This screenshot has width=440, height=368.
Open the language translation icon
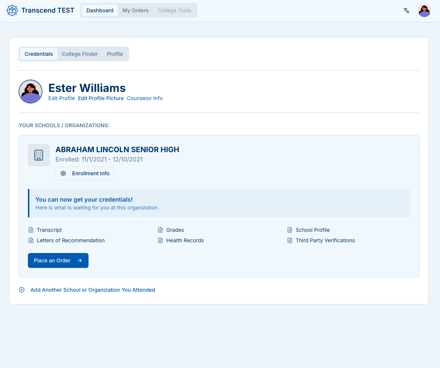[407, 11]
